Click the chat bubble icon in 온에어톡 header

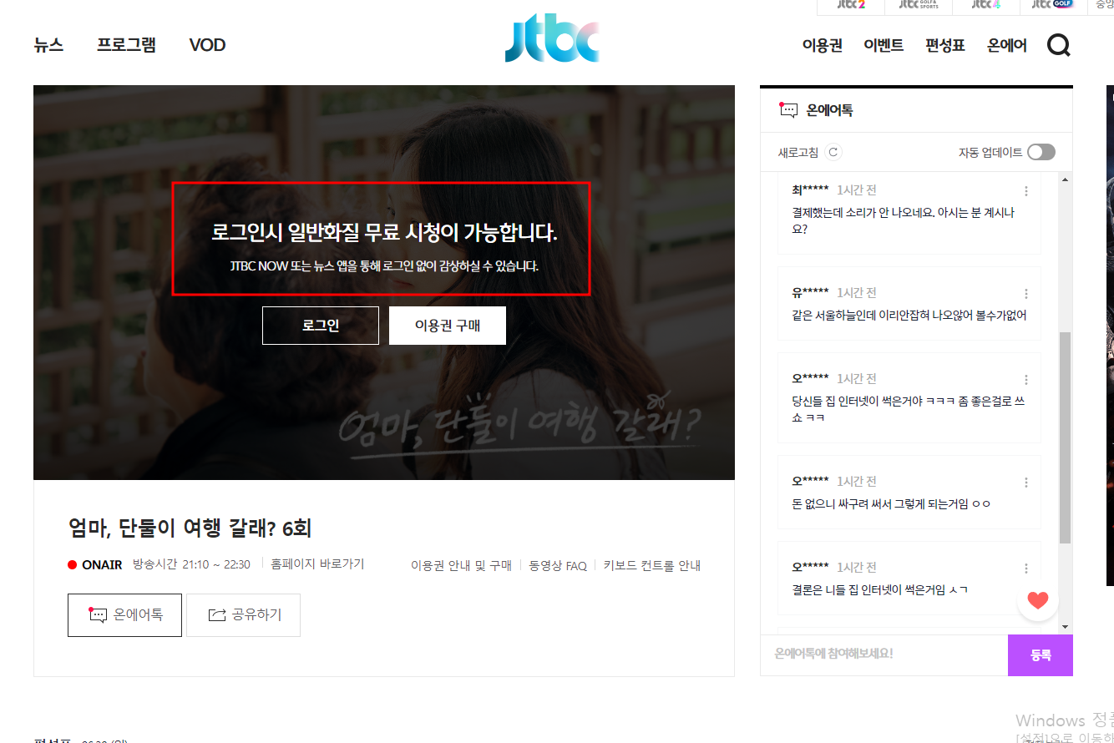point(787,109)
